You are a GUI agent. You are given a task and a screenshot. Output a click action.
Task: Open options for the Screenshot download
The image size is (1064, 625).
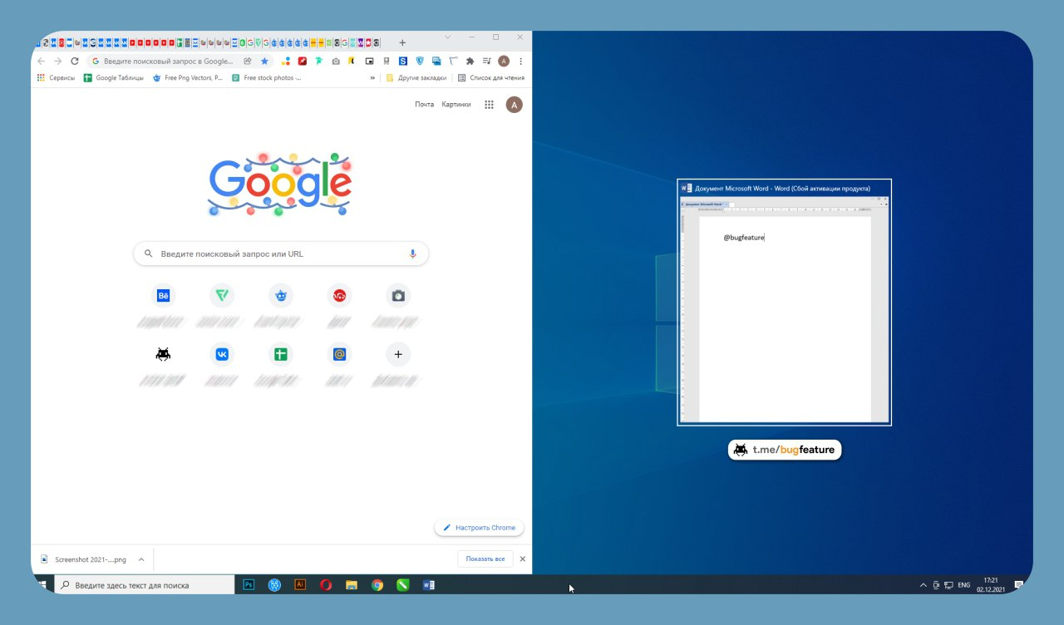point(141,559)
